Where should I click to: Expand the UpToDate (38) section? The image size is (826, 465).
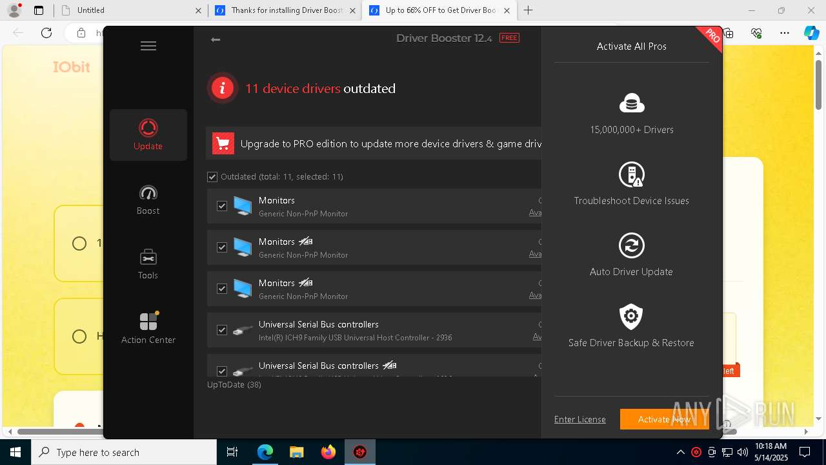(234, 384)
